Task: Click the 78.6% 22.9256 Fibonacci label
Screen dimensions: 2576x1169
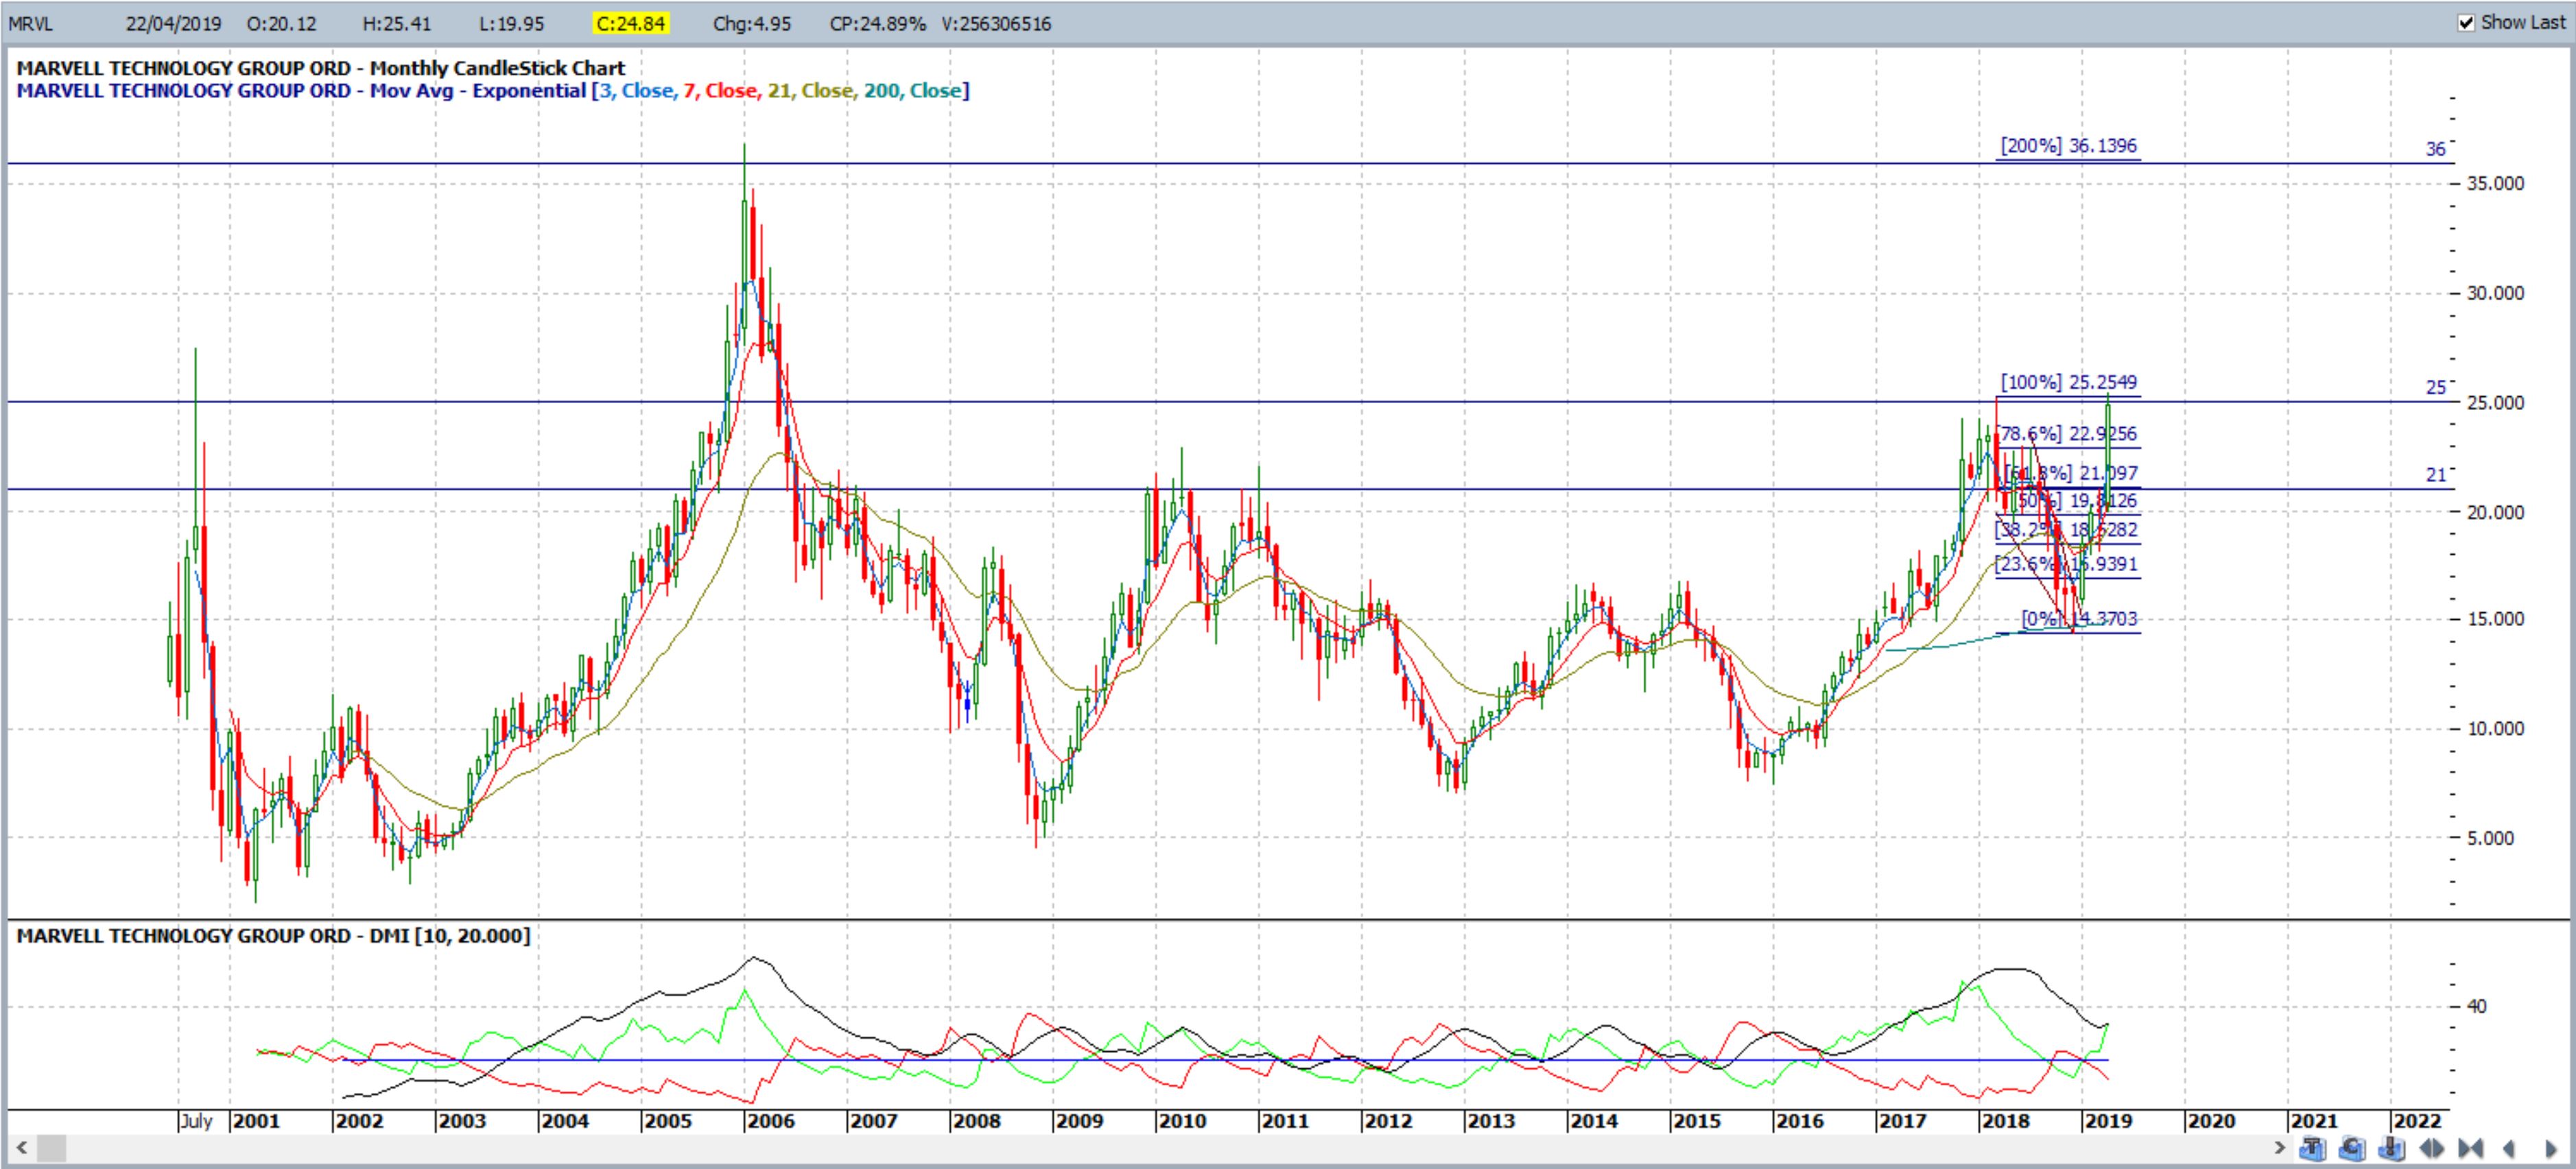Action: click(x=2068, y=435)
